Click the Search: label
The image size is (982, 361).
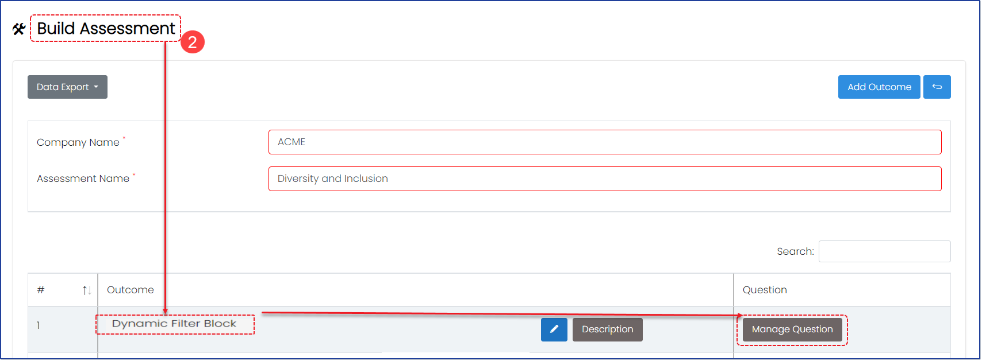coord(795,251)
